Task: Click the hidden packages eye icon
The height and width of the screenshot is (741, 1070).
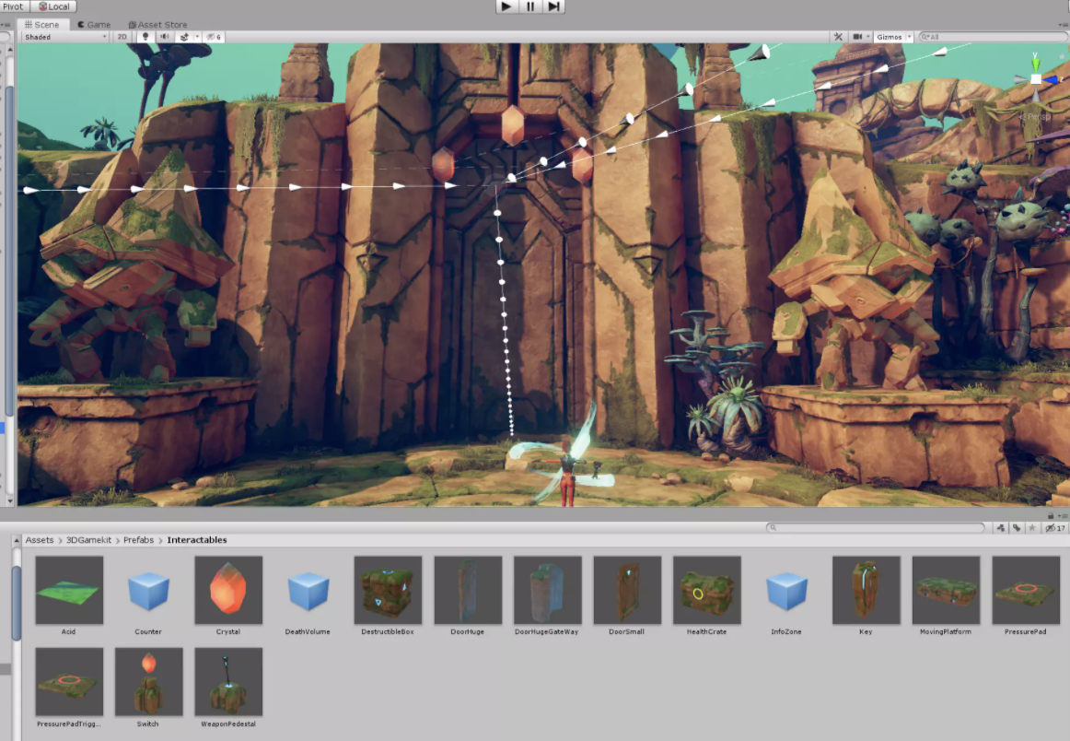Action: point(1055,528)
